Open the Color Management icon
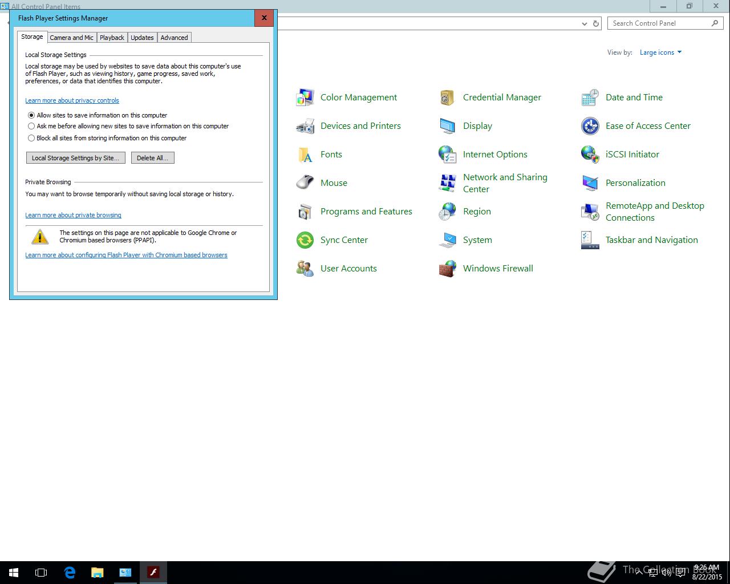 coord(305,98)
